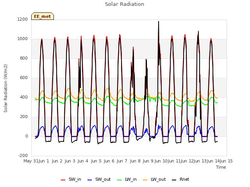Select the Solar Radiation chart title
The height and width of the screenshot is (187, 250).
[125, 4]
